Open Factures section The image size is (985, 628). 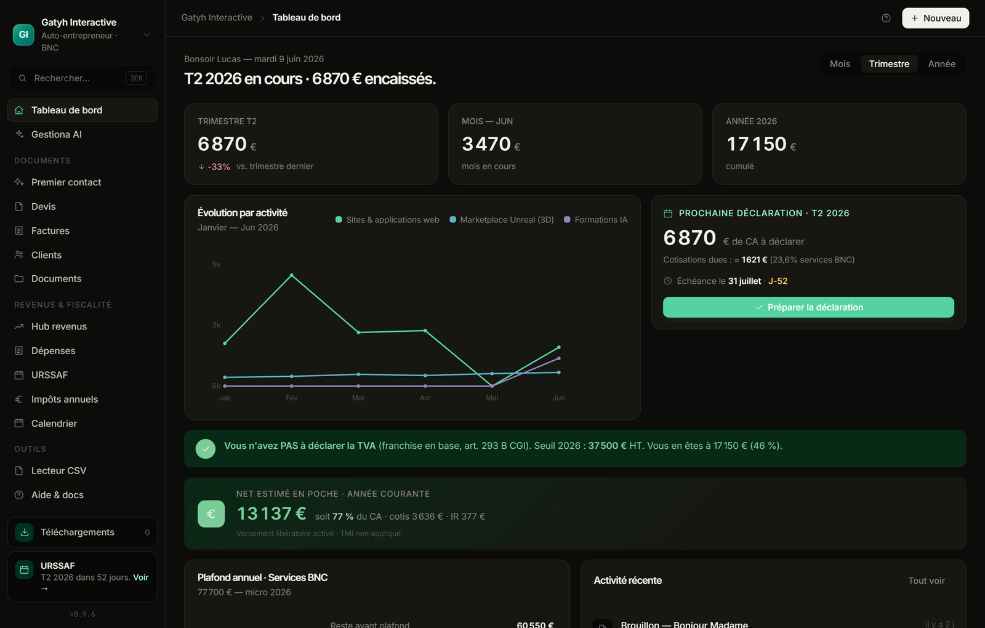[82, 231]
